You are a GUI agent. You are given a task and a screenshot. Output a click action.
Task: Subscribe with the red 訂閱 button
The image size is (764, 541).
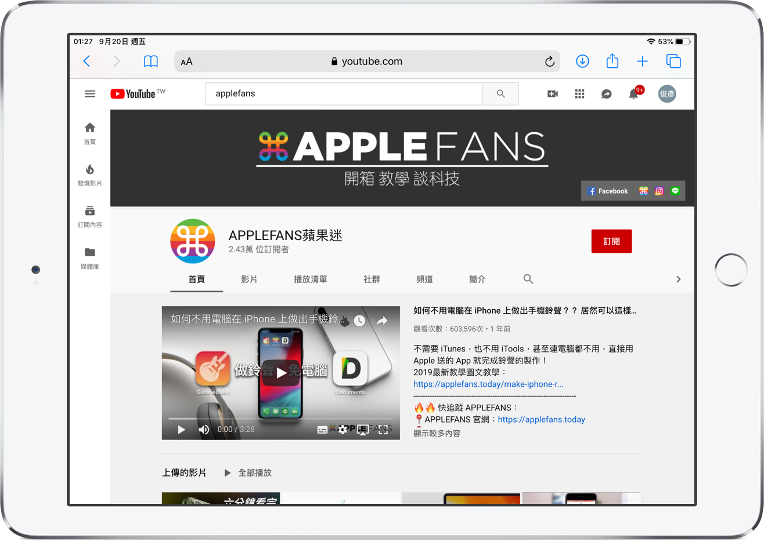click(611, 241)
